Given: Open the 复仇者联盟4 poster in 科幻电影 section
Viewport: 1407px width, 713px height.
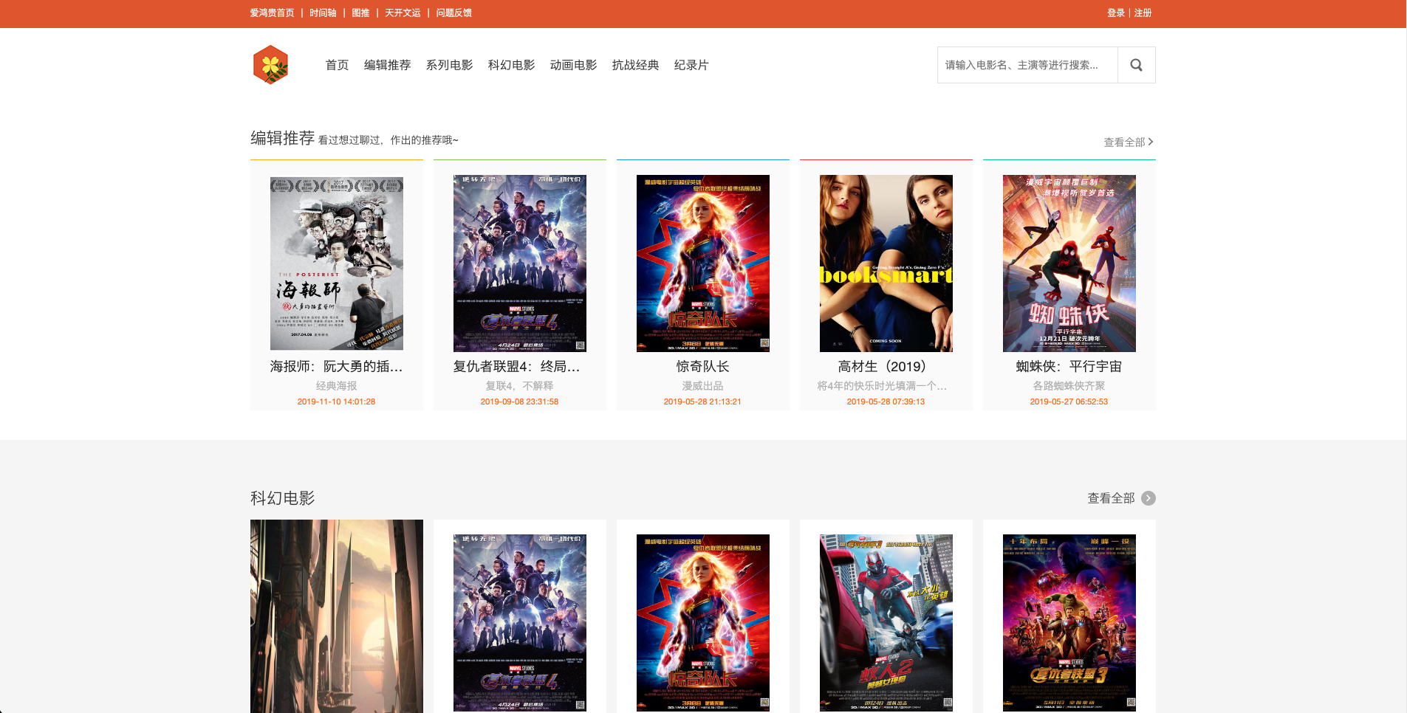Looking at the screenshot, I should [x=520, y=622].
